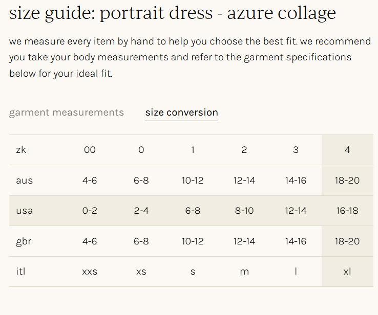
Task: Select the size conversion tab
Action: (x=181, y=112)
